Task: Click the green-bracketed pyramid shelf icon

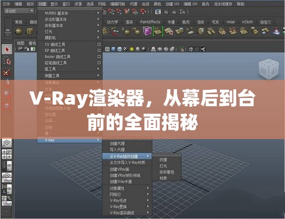Action: click(x=158, y=31)
